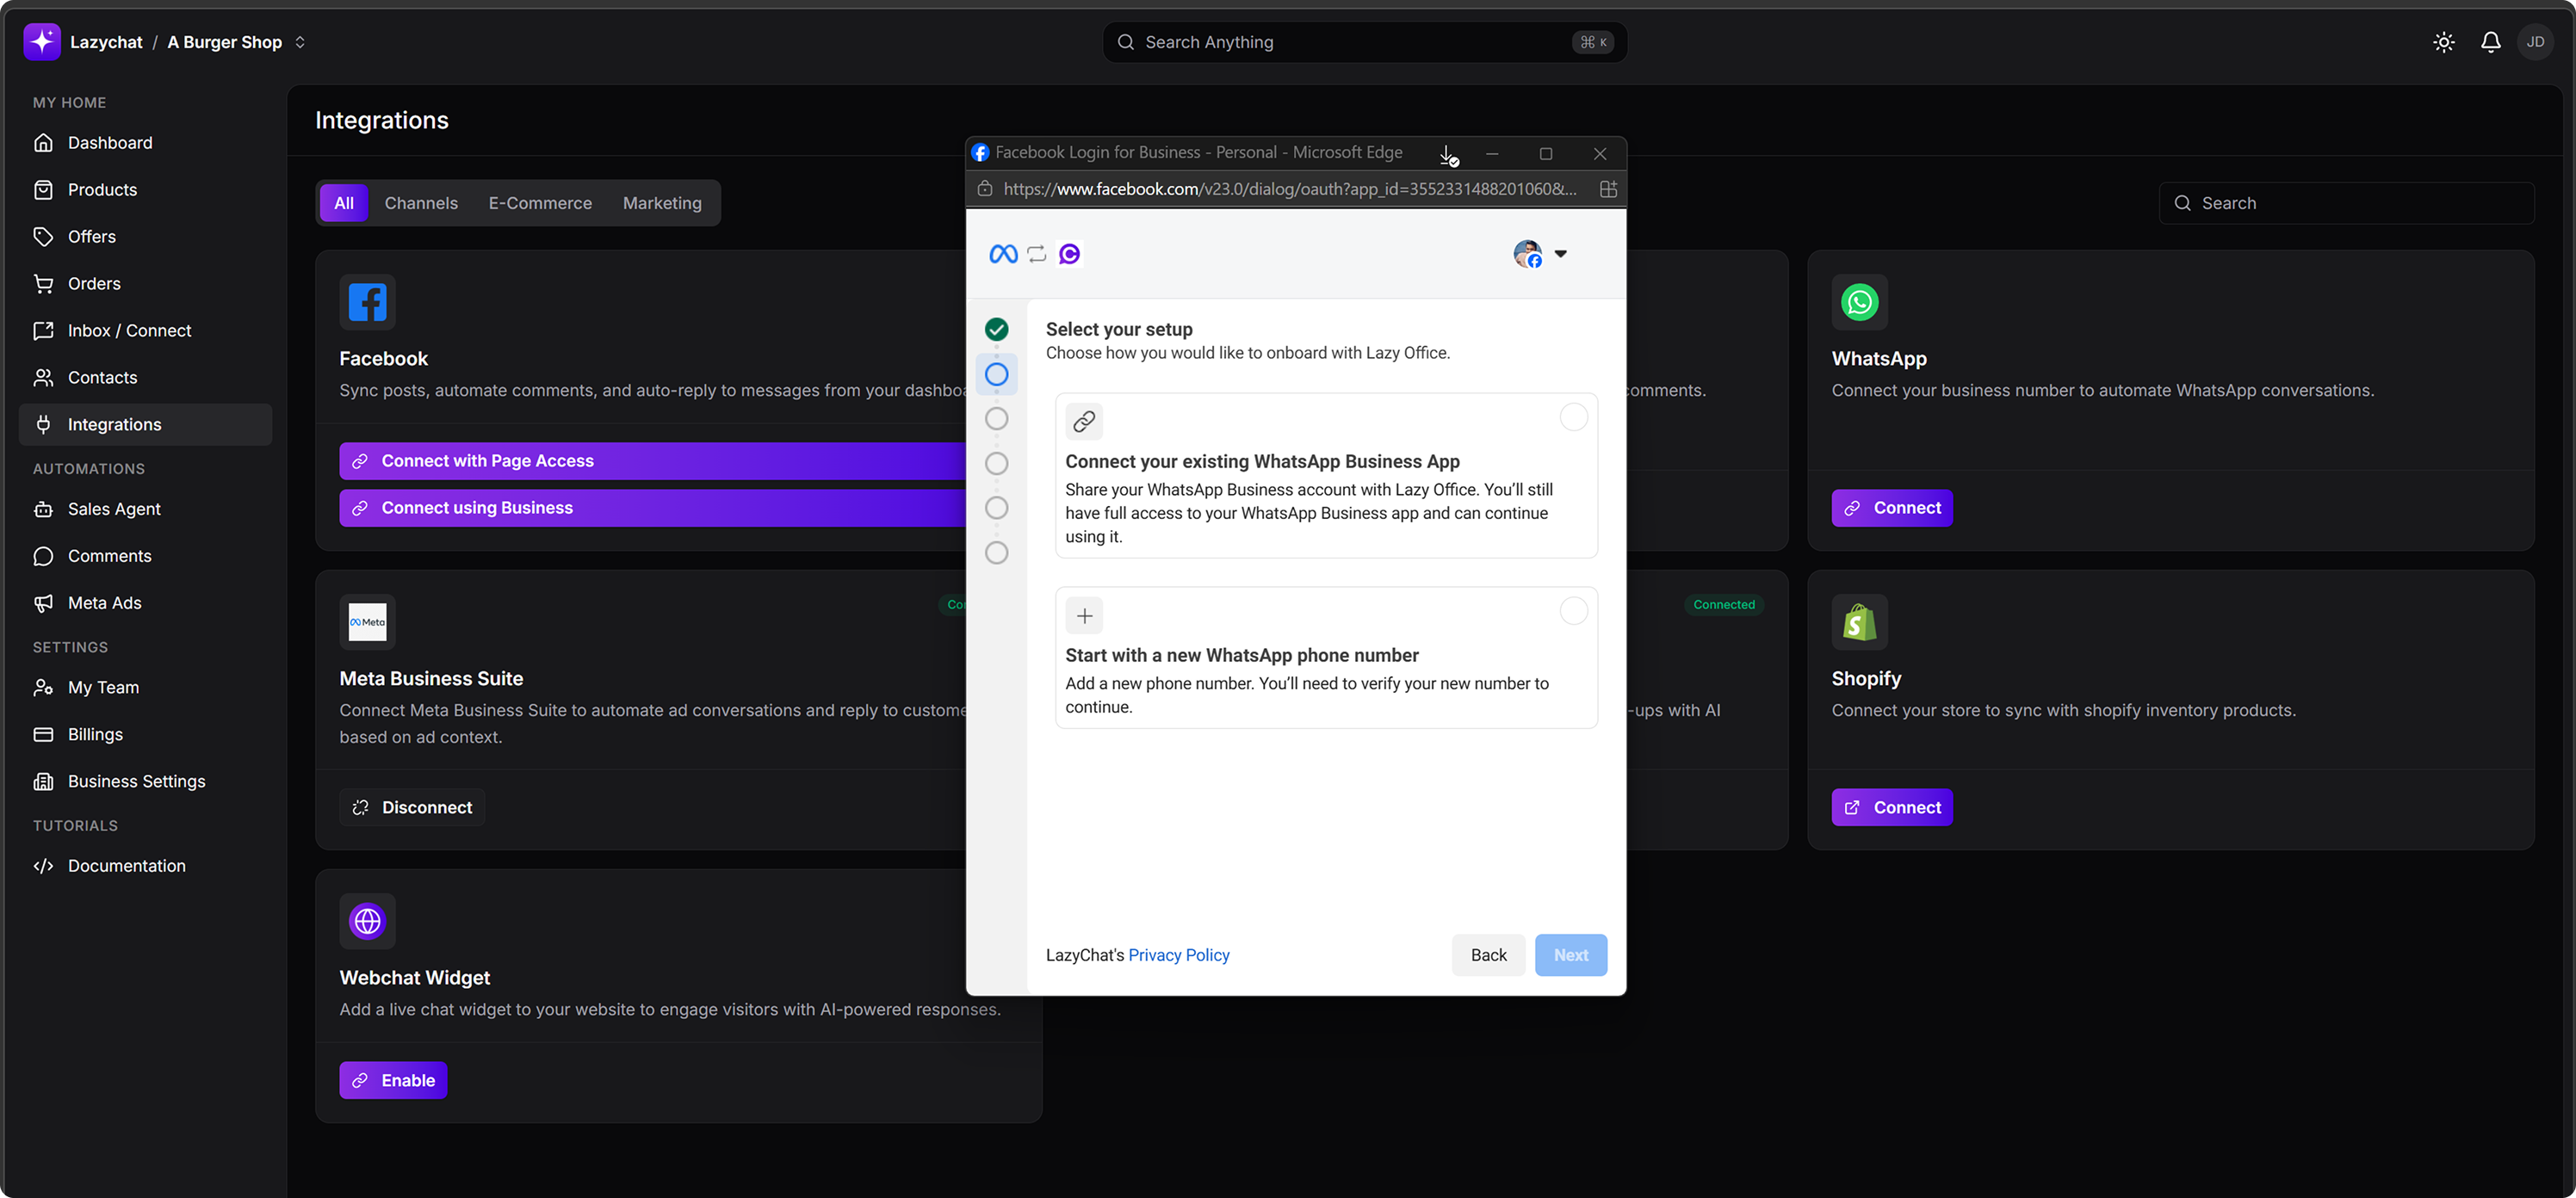The image size is (2576, 1198).
Task: Click the Facebook integration logo icon
Action: [x=367, y=302]
